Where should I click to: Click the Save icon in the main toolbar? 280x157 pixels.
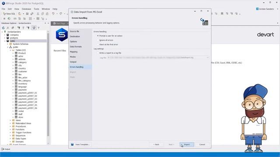pos(27,14)
